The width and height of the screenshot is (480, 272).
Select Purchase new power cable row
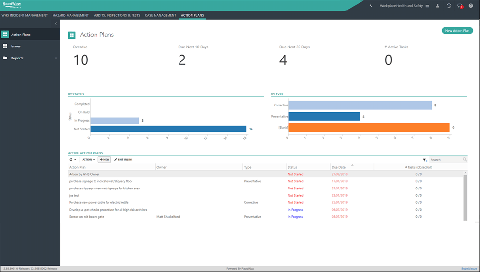coord(265,202)
